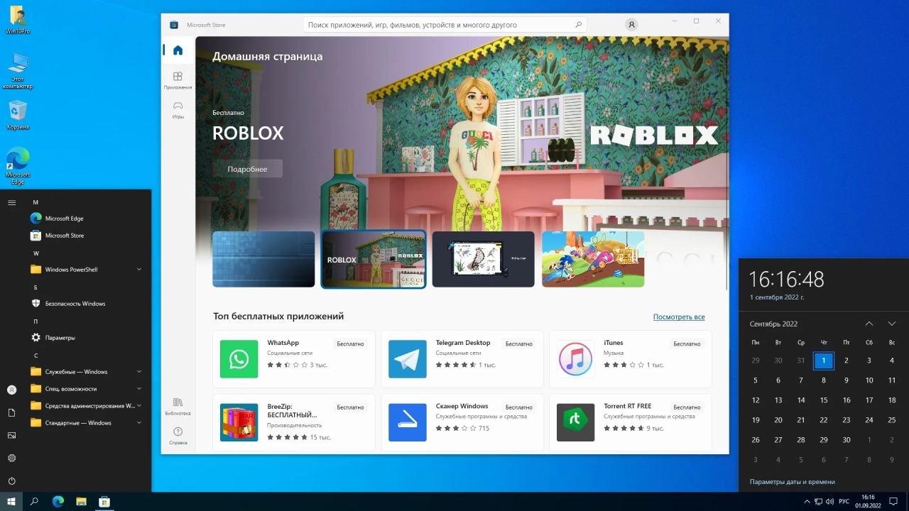Open the Приложения section in Store sidebar
The width and height of the screenshot is (909, 511).
click(x=178, y=80)
